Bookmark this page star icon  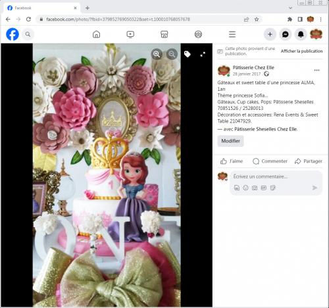[x=257, y=19]
